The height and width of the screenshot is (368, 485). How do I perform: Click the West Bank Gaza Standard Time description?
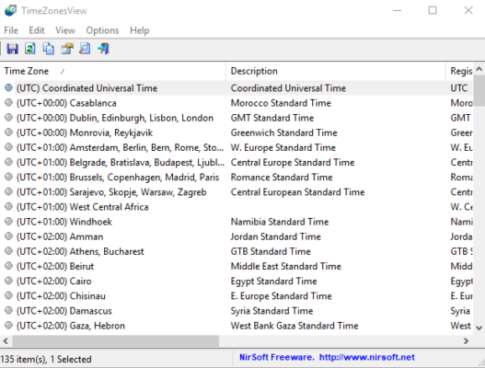[x=294, y=326]
